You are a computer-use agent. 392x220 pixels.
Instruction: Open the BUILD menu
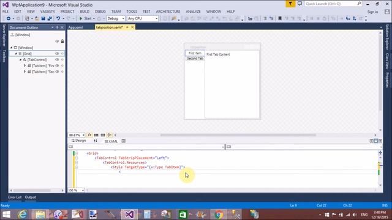pos(85,12)
